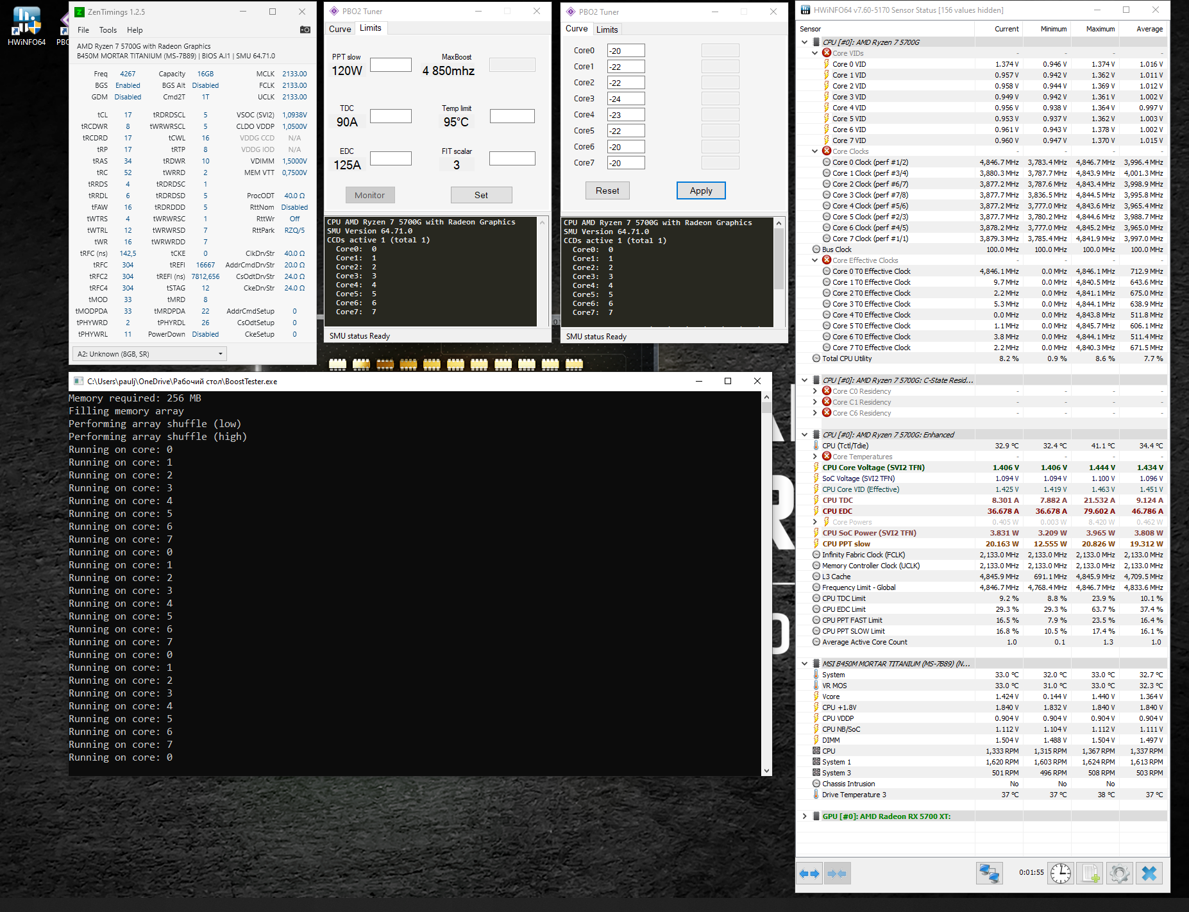Expand the Core Powers group

tap(815, 522)
